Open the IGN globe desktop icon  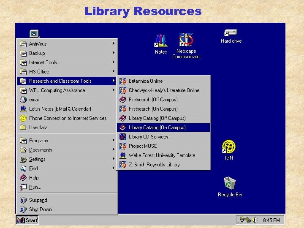click(x=229, y=147)
